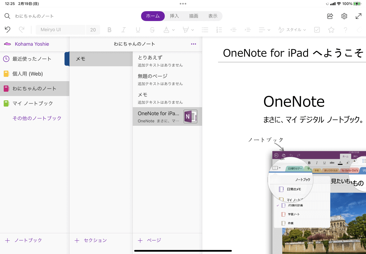Select the わにちゃんのノート notebook
Screen dimensions: 366x254
pos(34,89)
